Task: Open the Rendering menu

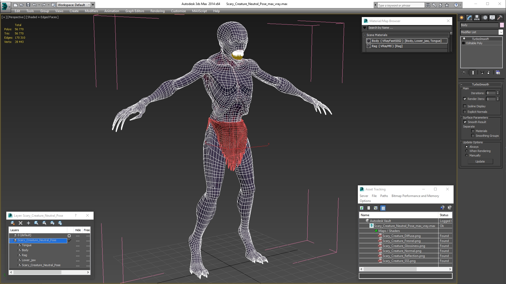Action: pos(157,11)
